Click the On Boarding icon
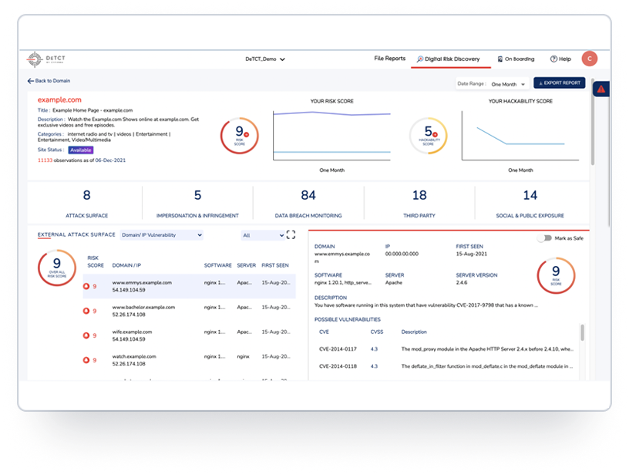 tap(499, 59)
